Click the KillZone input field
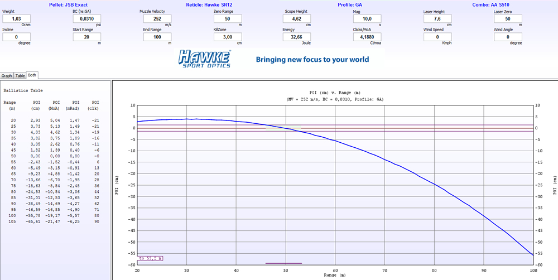 pos(228,37)
